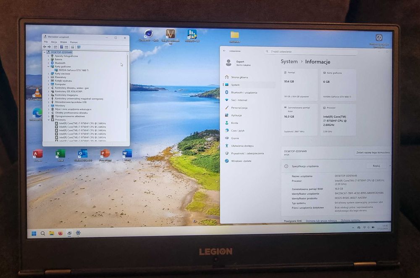The width and height of the screenshot is (420, 278).
Task: Collapse the DESKTOP-EDSFM49 root node
Action: click(45, 52)
